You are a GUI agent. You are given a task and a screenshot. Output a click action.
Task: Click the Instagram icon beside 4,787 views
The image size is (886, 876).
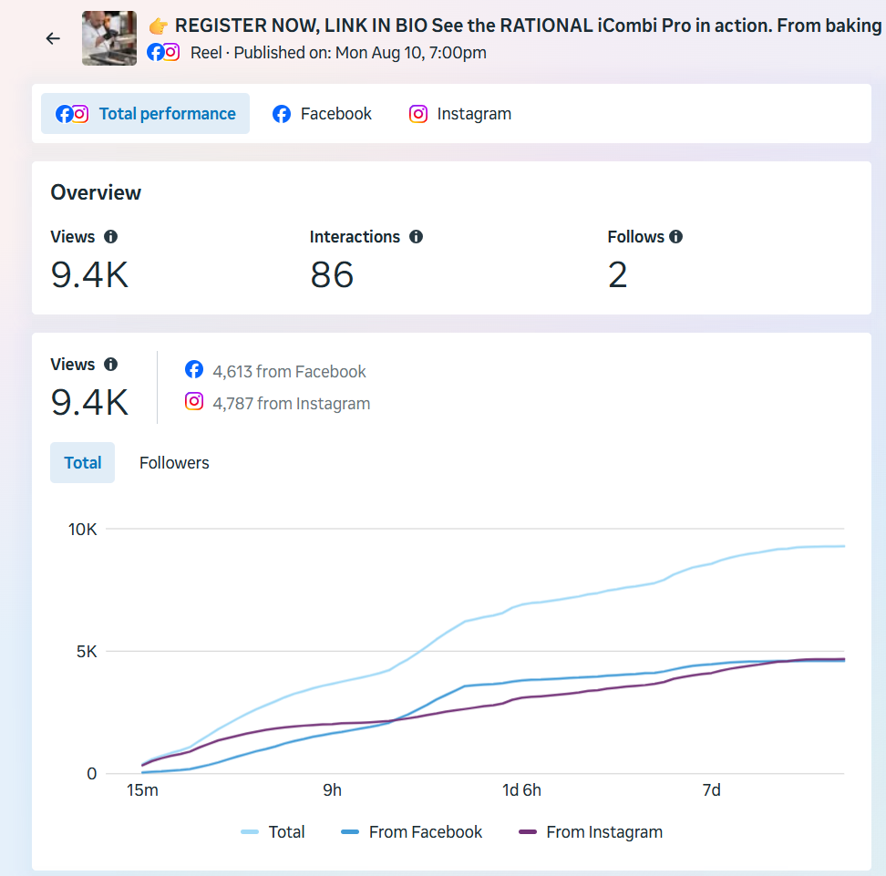pos(194,402)
